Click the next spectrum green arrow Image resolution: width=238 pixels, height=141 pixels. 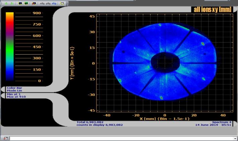[x=12, y=3]
